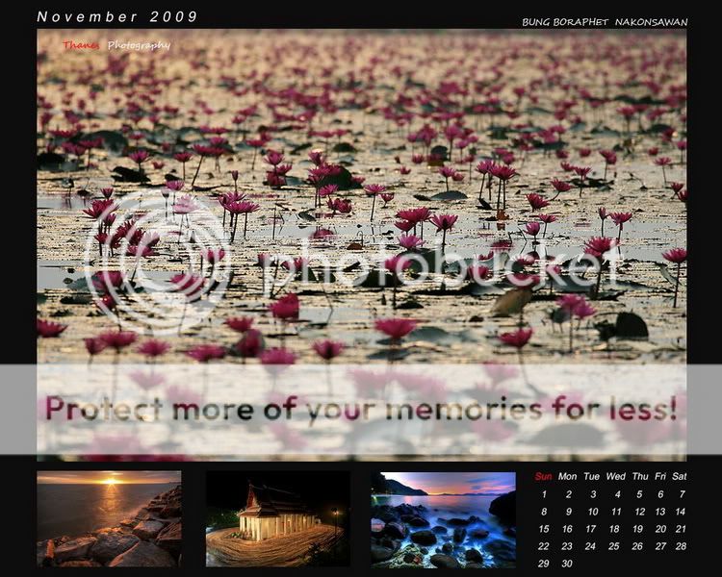The image size is (722, 577).
Task: Click date 23 in the calendar
Action: [567, 546]
